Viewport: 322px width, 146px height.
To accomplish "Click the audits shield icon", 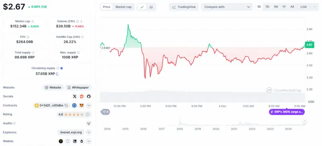I will 89,123.
